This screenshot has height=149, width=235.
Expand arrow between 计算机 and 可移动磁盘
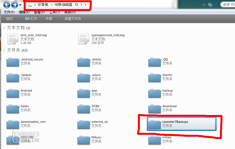pyautogui.click(x=52, y=5)
